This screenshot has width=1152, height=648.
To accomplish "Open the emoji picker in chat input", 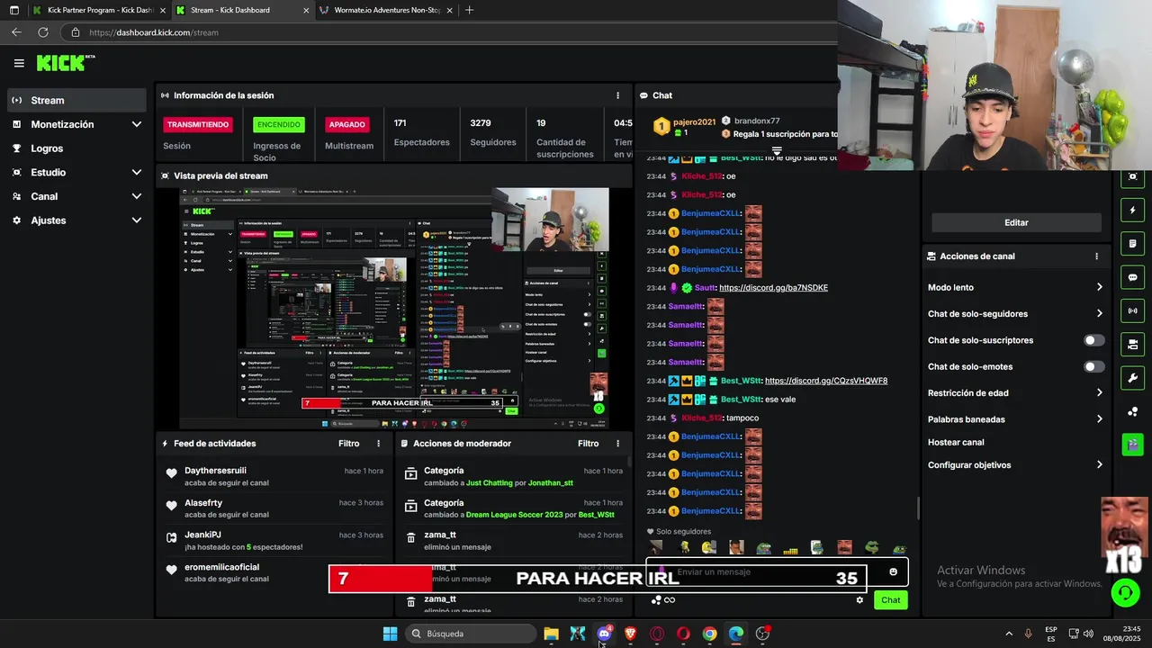I will 893,571.
